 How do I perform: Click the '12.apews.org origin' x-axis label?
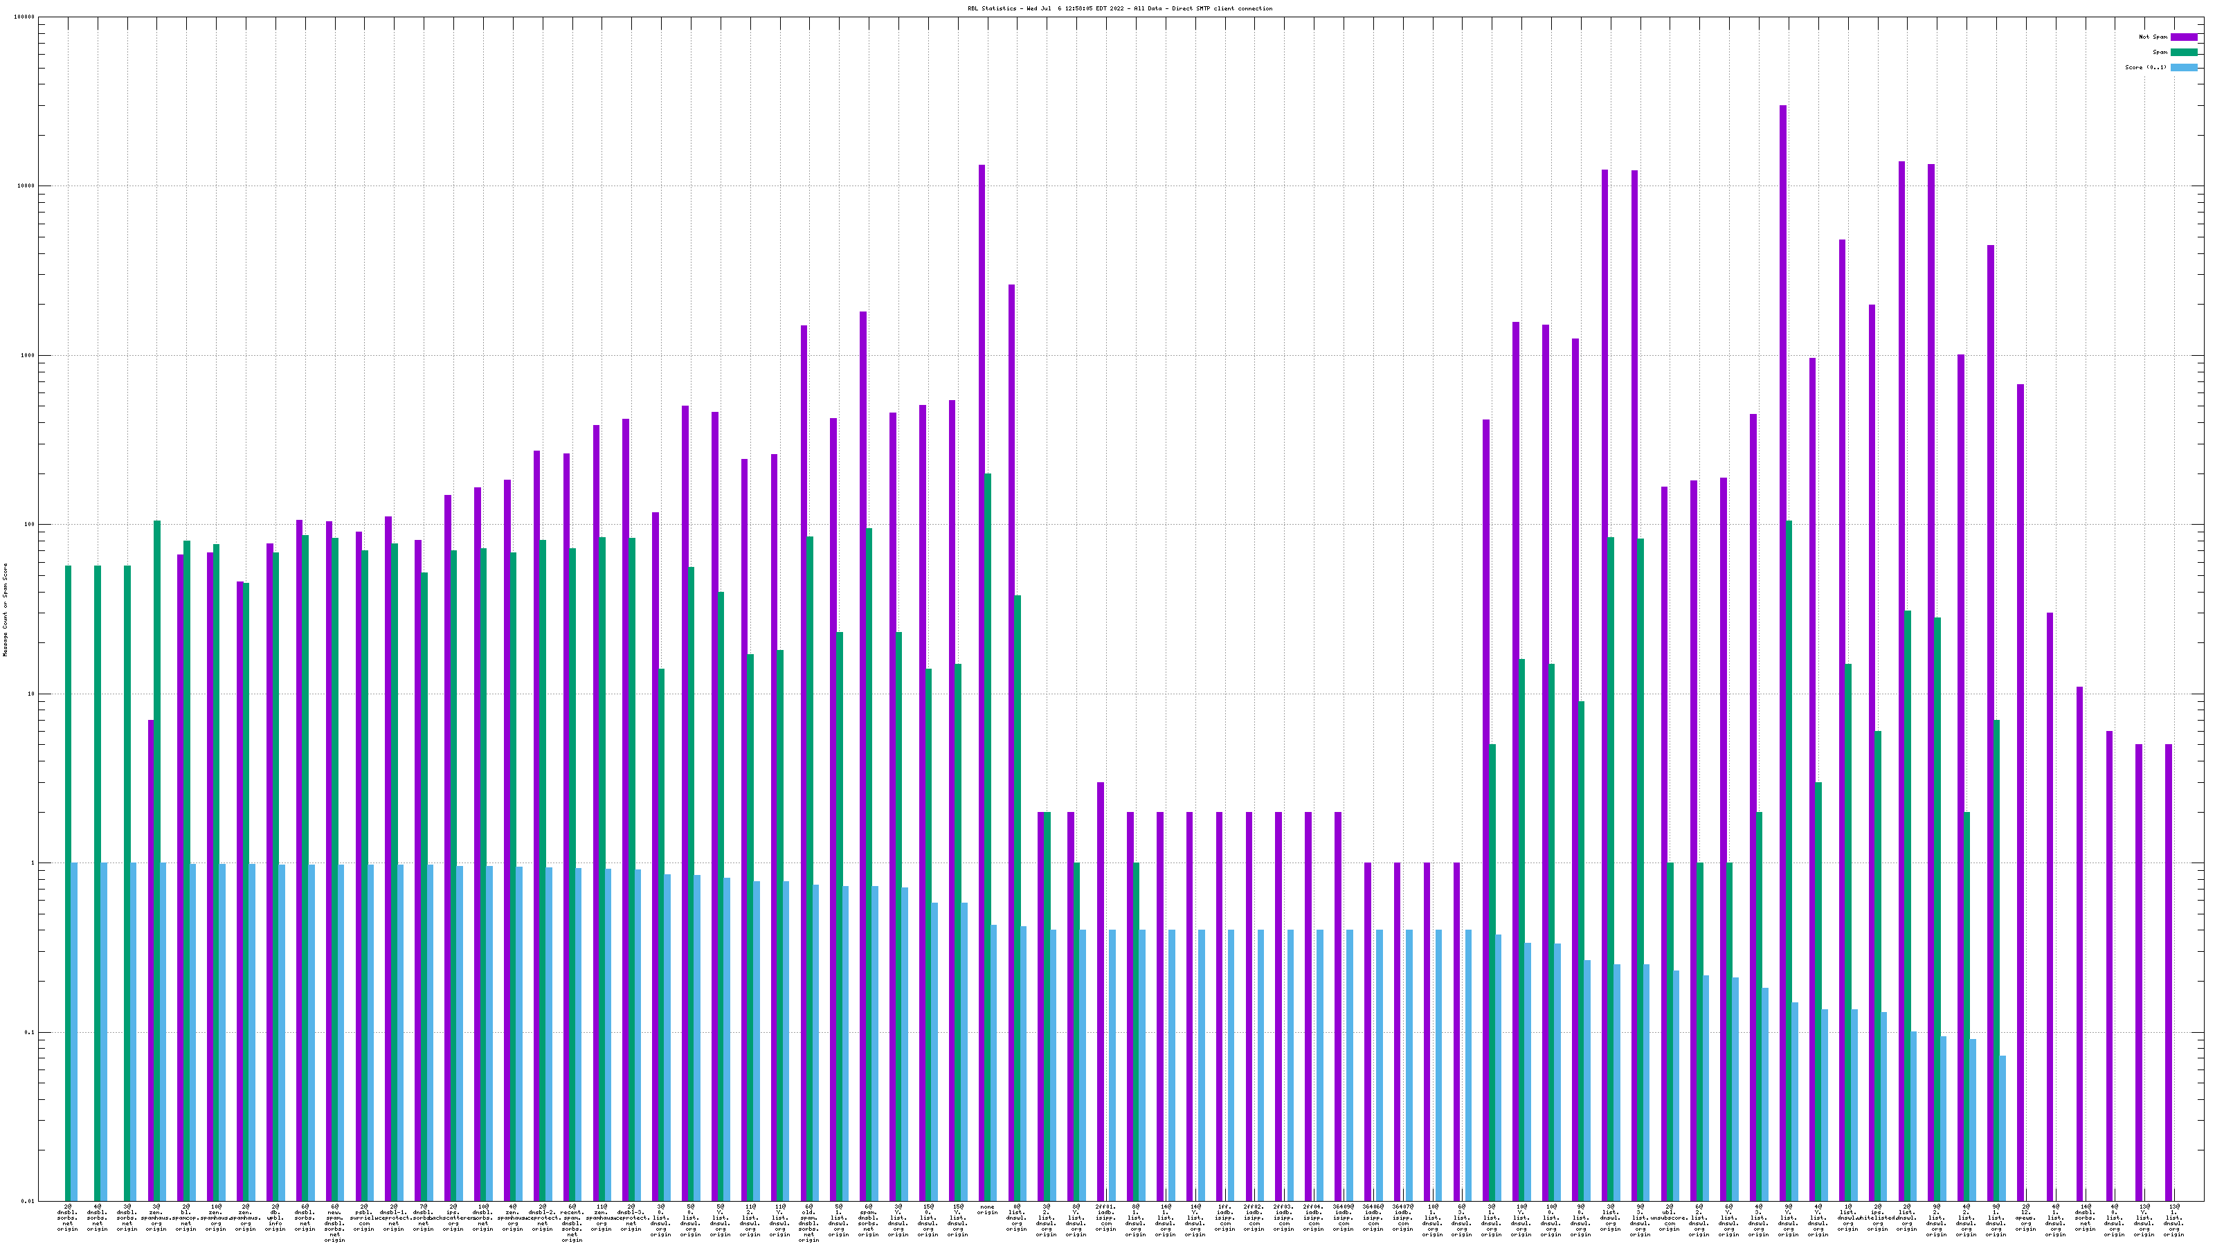[2026, 1218]
